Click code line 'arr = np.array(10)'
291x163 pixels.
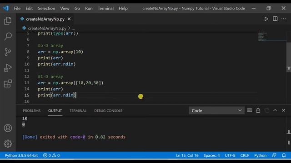pyautogui.click(x=60, y=52)
